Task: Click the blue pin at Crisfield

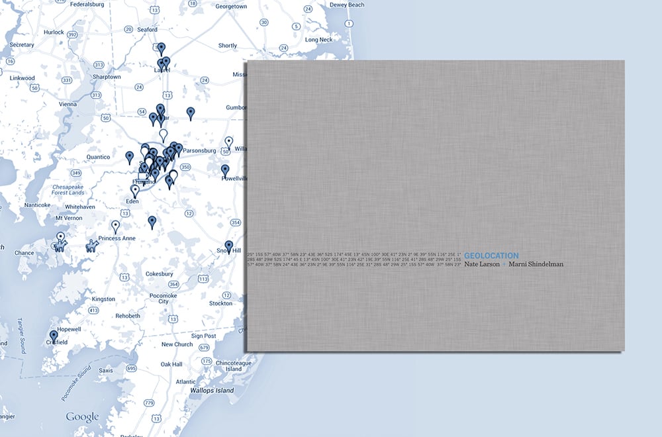Action: click(54, 337)
